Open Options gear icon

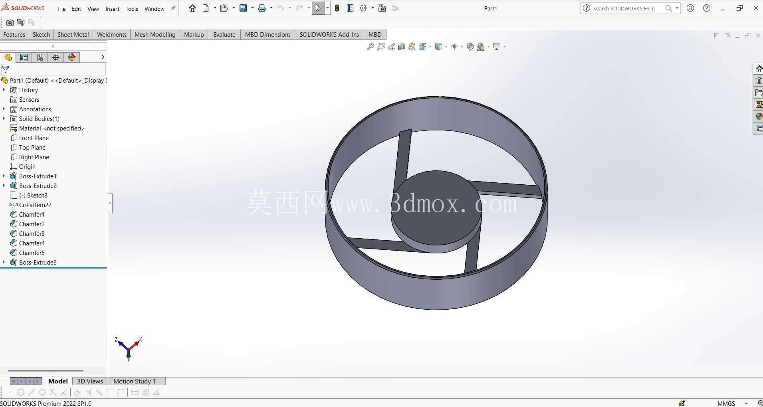(x=363, y=8)
